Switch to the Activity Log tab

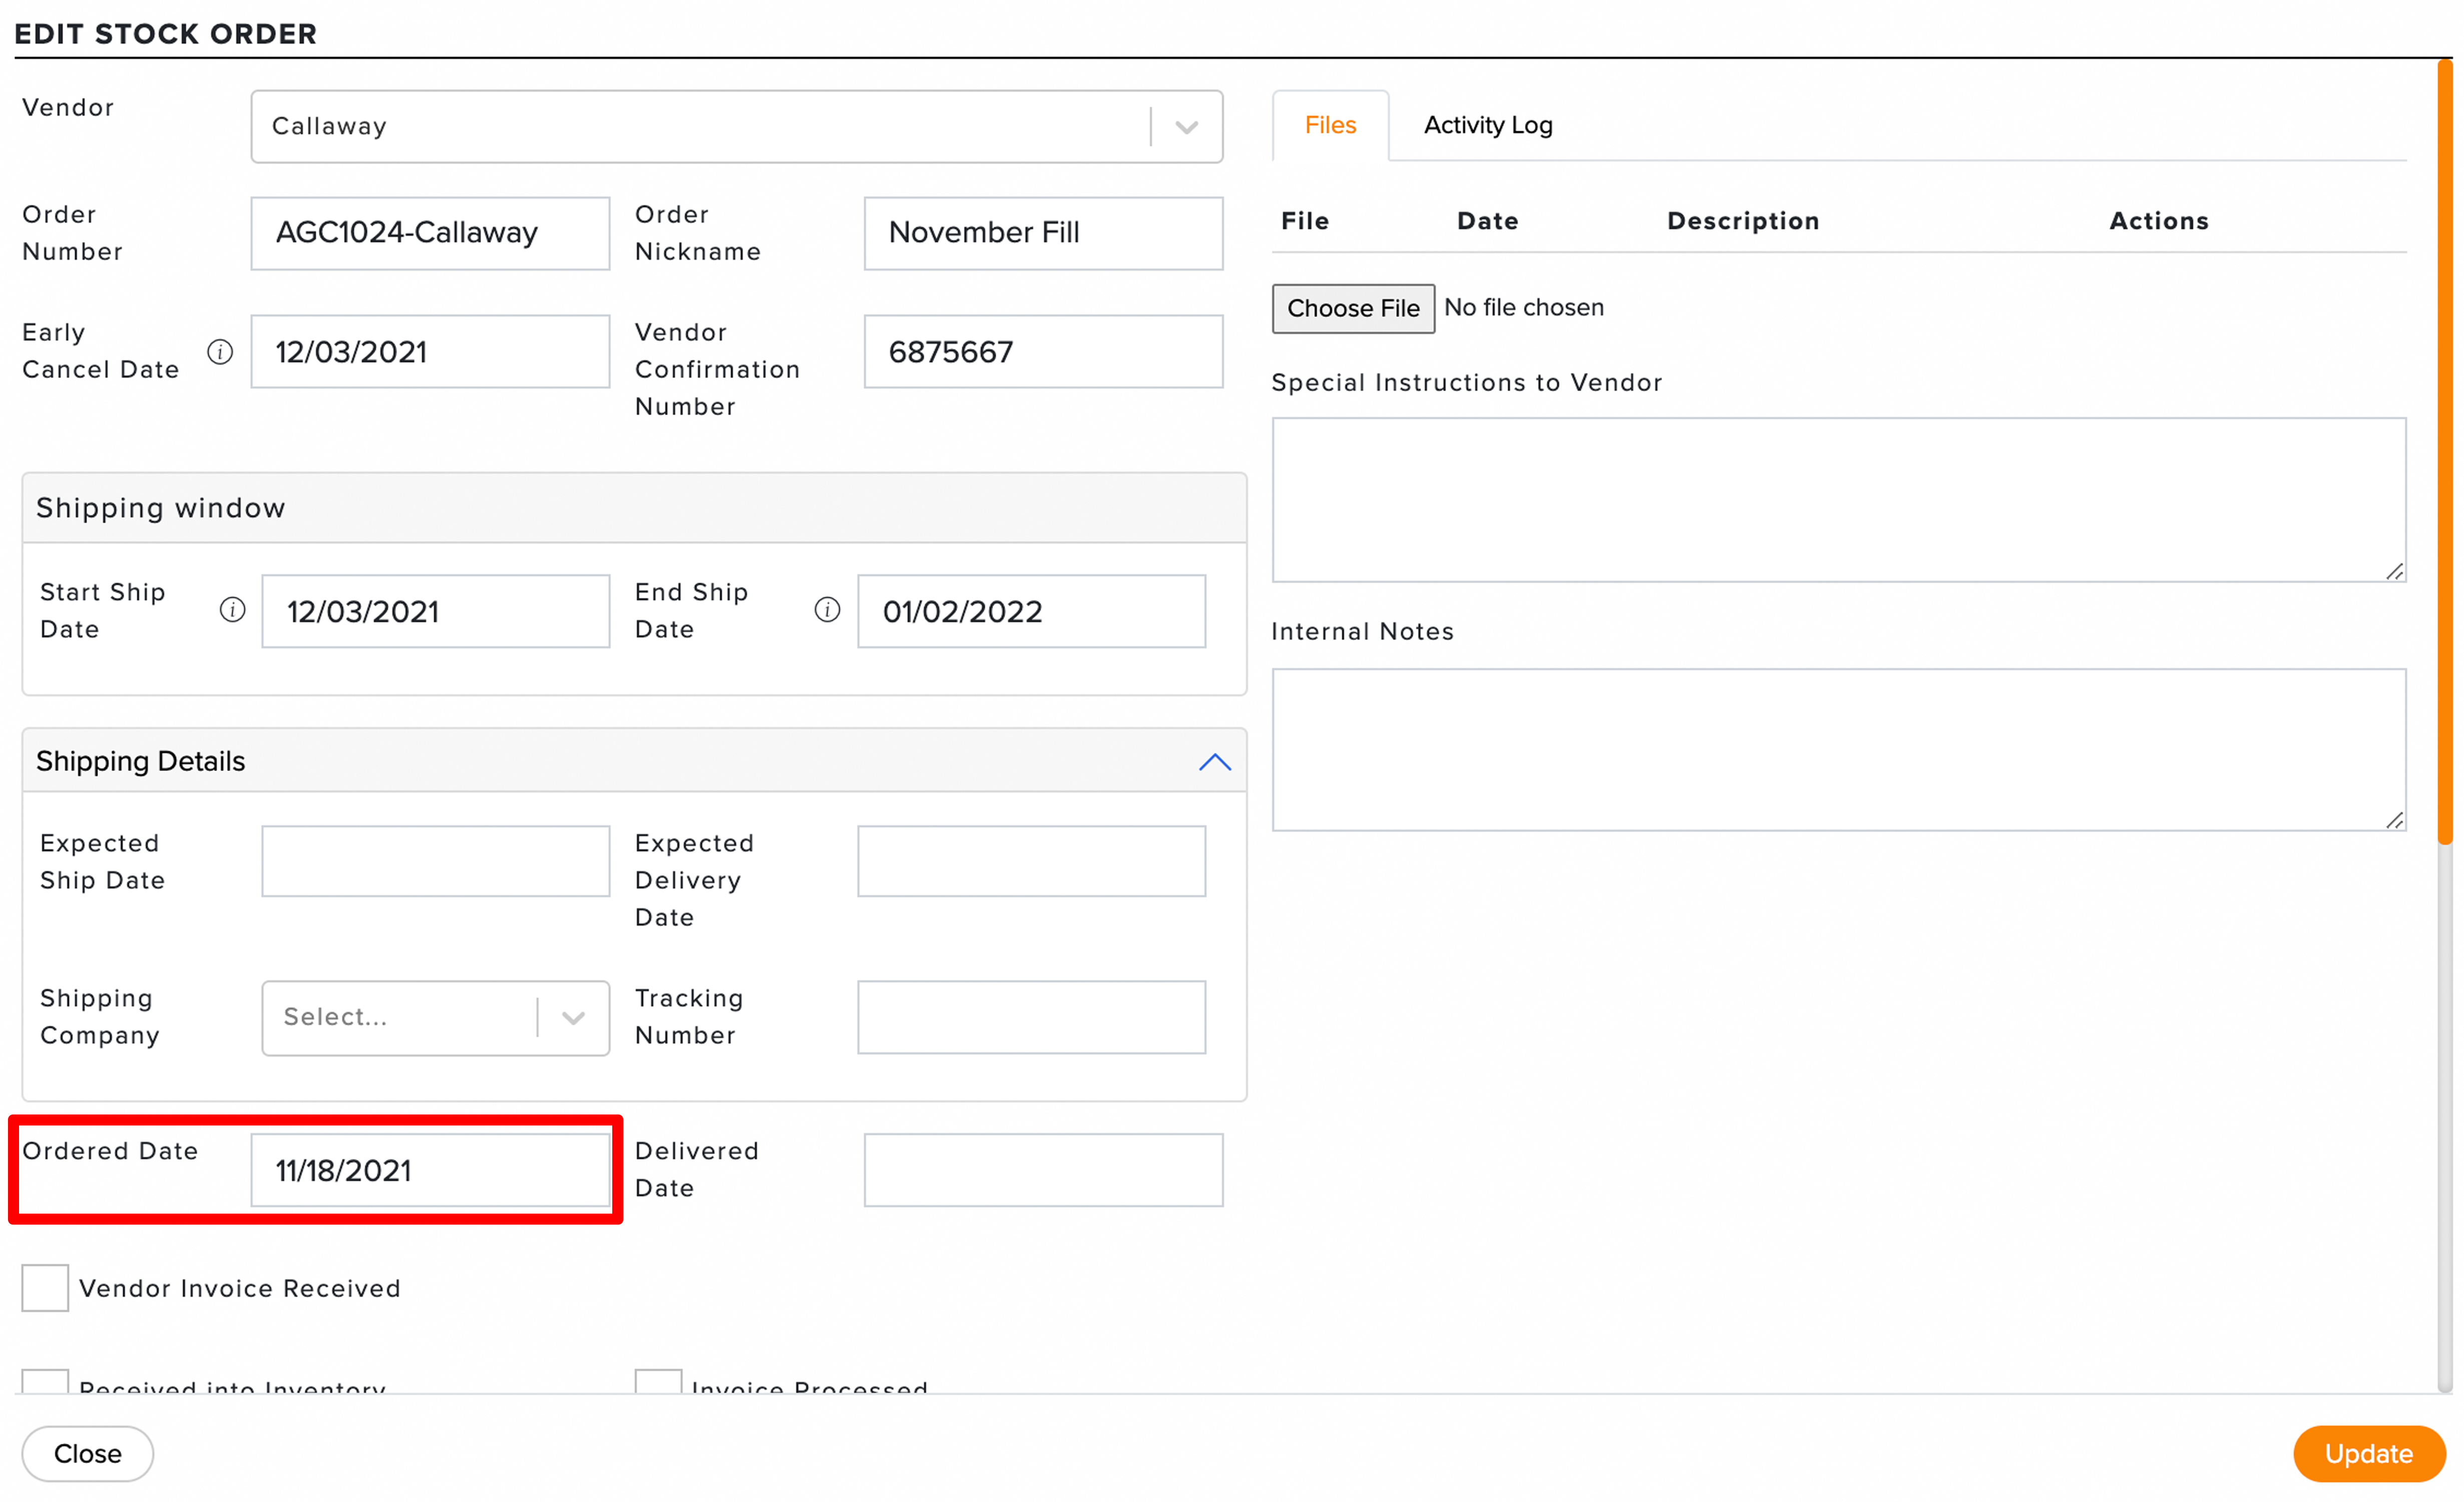click(x=1488, y=125)
